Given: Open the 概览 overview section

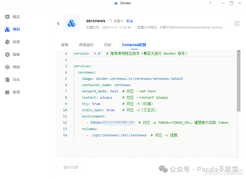Looking at the screenshot, I should (x=13, y=17).
